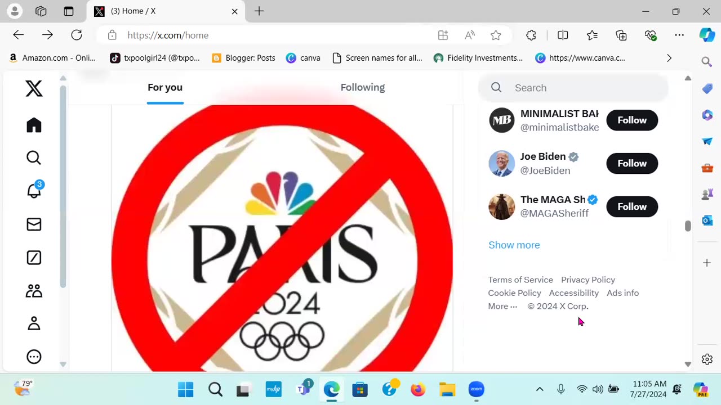The width and height of the screenshot is (721, 405).
Task: Open Fidelity Investments bookmark
Action: click(478, 58)
